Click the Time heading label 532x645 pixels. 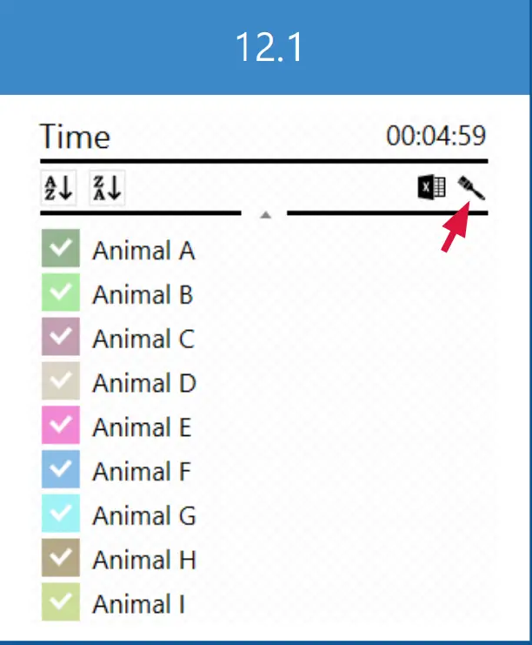coord(75,138)
